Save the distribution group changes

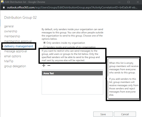(103, 114)
